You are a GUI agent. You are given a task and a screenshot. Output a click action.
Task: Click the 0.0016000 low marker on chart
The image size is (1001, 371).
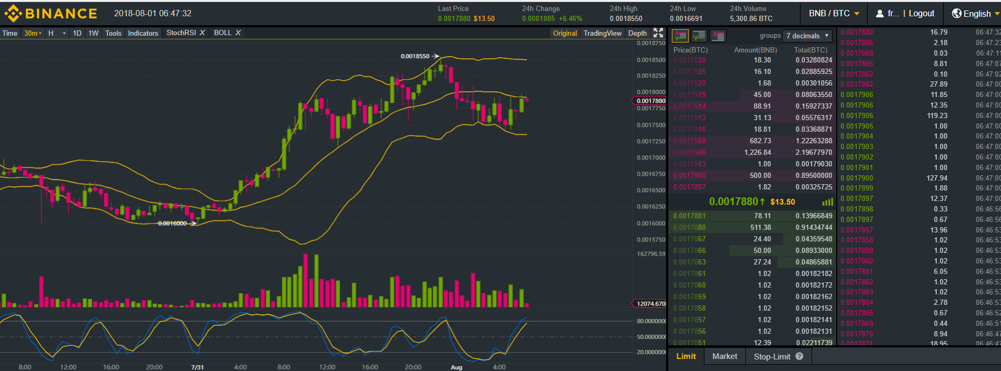tap(177, 223)
